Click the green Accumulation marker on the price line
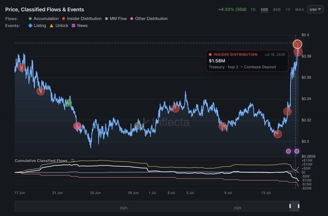 pyautogui.click(x=68, y=103)
